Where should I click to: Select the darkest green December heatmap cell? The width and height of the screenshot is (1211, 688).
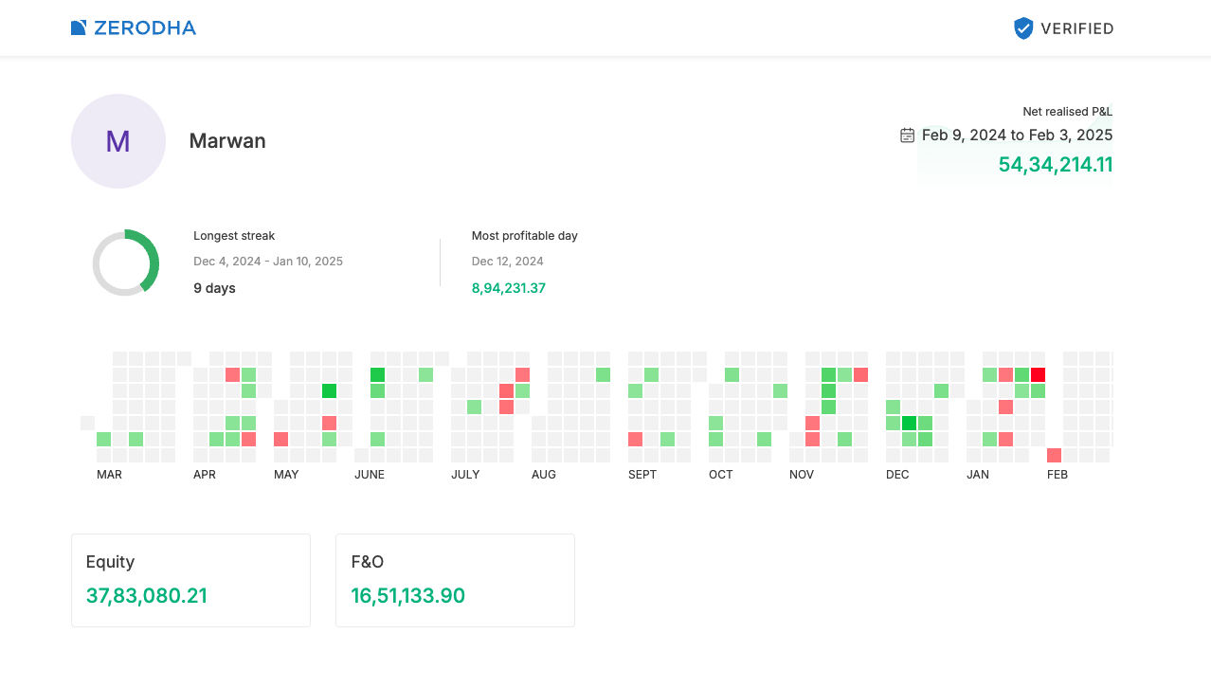(x=909, y=423)
